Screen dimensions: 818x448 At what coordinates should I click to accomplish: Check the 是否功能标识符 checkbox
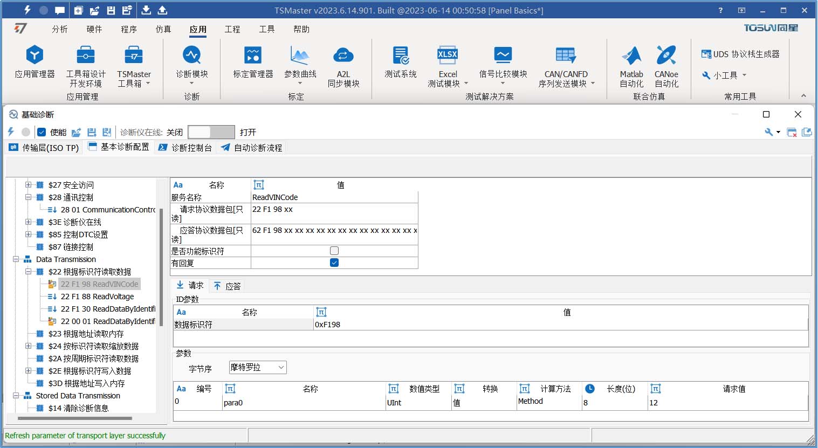334,251
